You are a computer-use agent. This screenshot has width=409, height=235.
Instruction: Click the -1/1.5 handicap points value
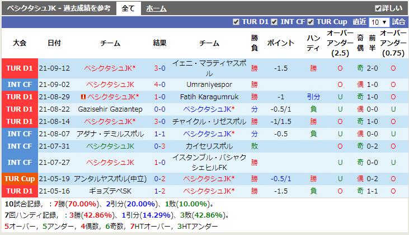point(281,122)
